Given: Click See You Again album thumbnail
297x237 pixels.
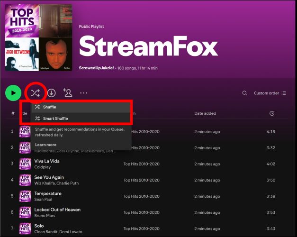Looking at the screenshot, I should [x=25, y=180].
